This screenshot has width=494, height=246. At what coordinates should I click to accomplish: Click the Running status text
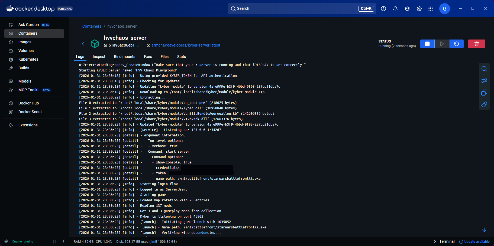(397, 46)
